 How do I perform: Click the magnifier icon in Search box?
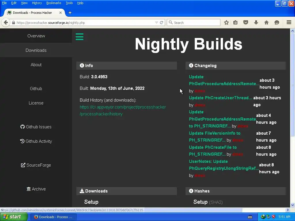pos(171,22)
